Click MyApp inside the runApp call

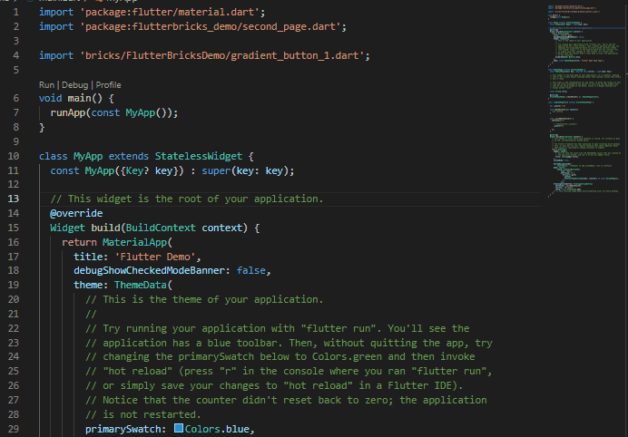point(140,112)
